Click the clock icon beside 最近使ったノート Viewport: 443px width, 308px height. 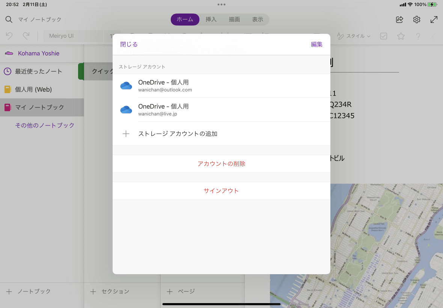tap(8, 71)
